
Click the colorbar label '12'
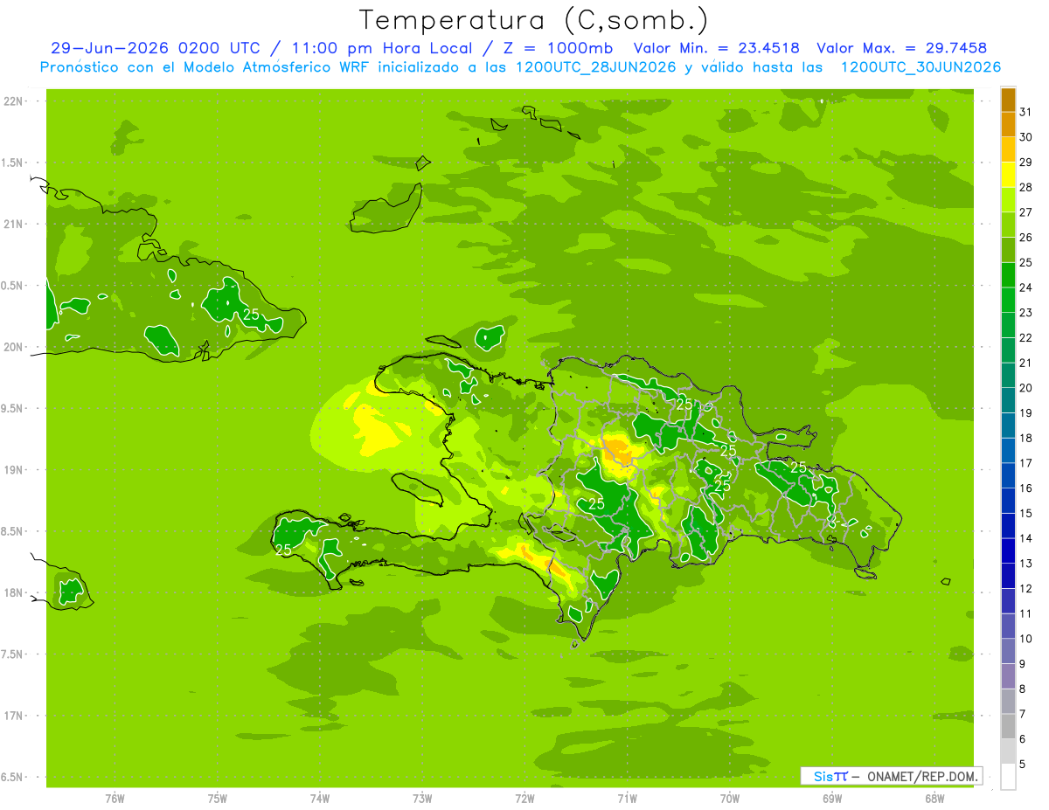coord(1026,588)
